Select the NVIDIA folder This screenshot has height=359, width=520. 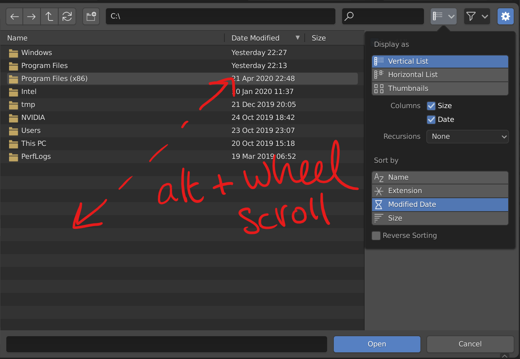(182, 118)
